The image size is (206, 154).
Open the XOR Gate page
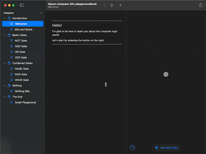coord(23,57)
